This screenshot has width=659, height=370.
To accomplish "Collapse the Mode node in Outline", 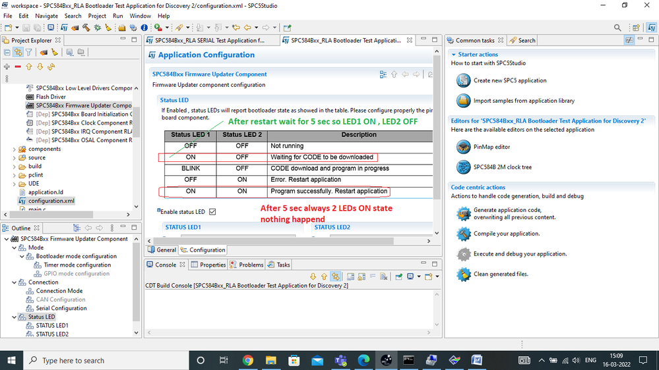I will pos(15,248).
